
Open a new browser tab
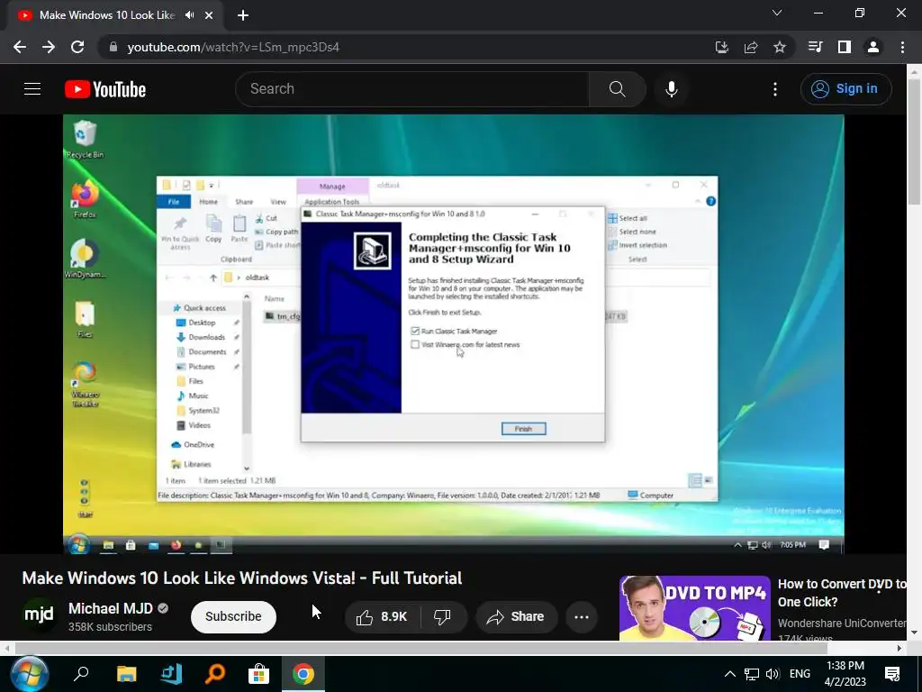click(243, 15)
